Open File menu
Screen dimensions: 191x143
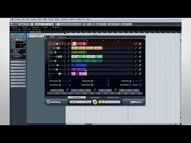(x=23, y=19)
